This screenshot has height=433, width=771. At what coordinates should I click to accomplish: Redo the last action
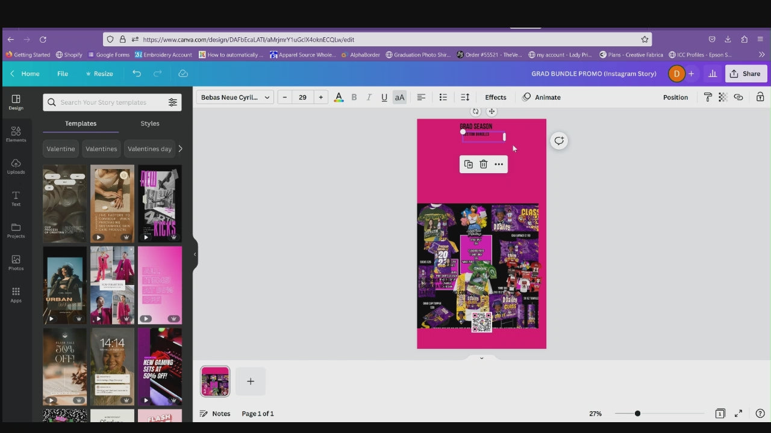(x=158, y=73)
